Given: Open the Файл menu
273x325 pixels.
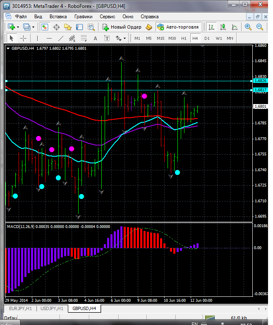Looking at the screenshot, I should click(21, 17).
